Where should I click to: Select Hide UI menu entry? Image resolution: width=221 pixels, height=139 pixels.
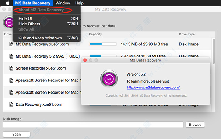point(47,19)
